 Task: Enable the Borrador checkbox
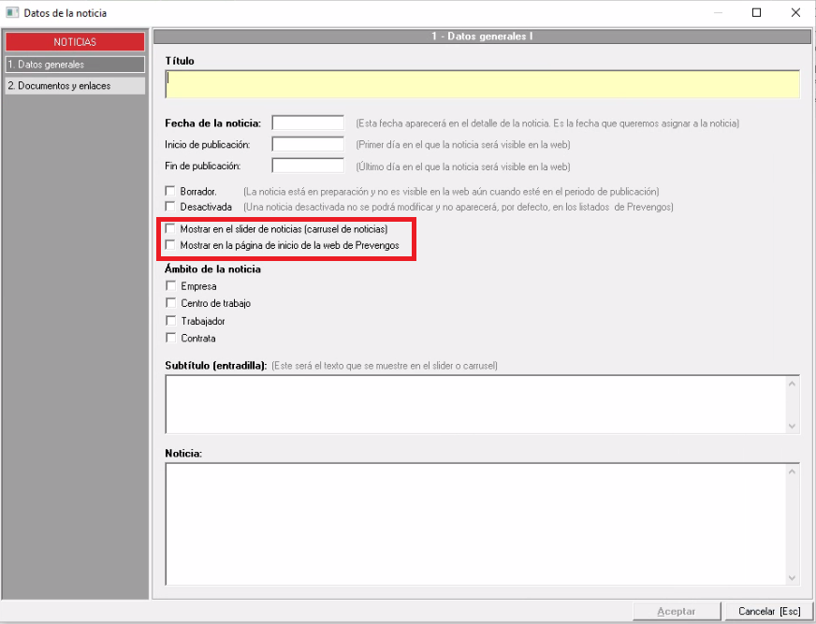coord(170,191)
